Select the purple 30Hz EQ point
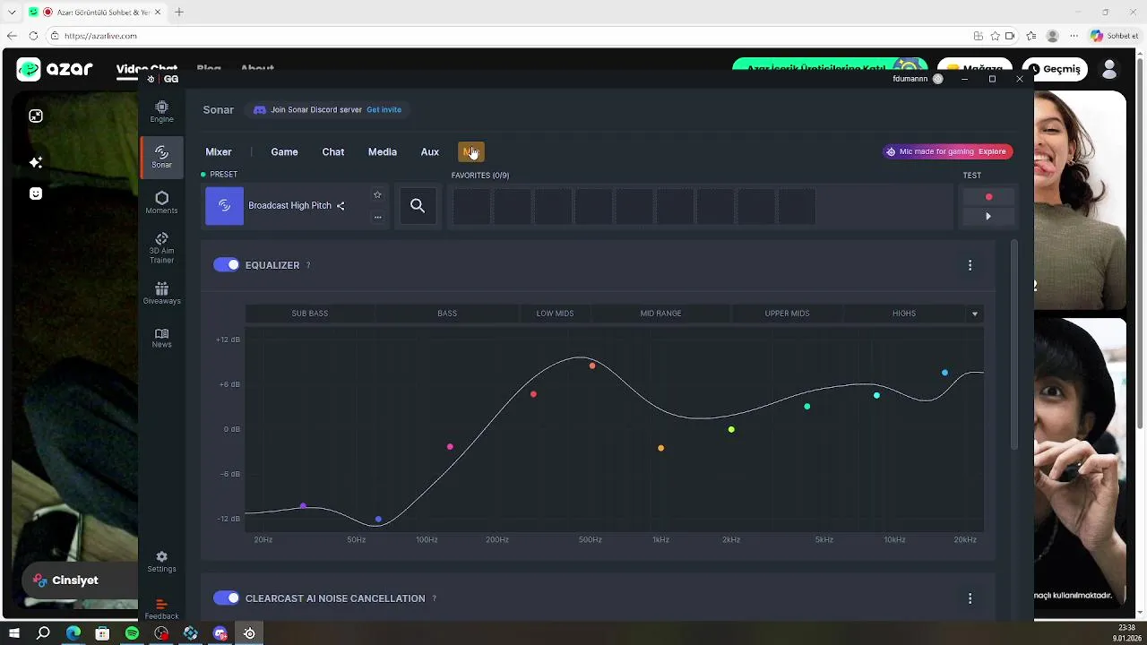 (x=303, y=506)
